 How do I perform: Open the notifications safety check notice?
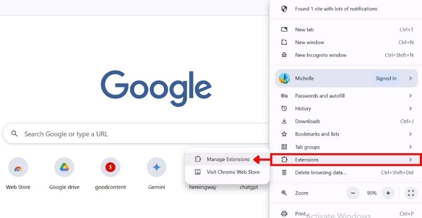pos(346,9)
